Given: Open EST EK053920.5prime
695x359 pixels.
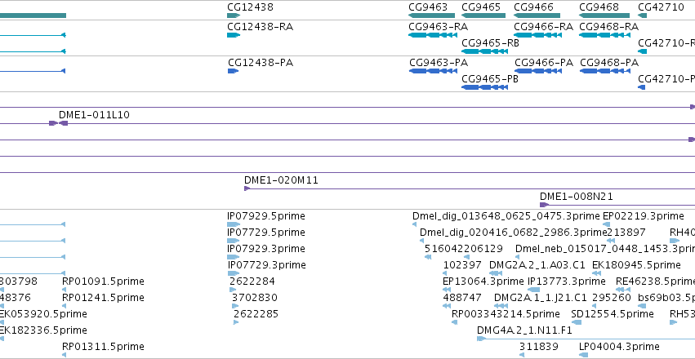Looking at the screenshot, I should coord(43,314).
